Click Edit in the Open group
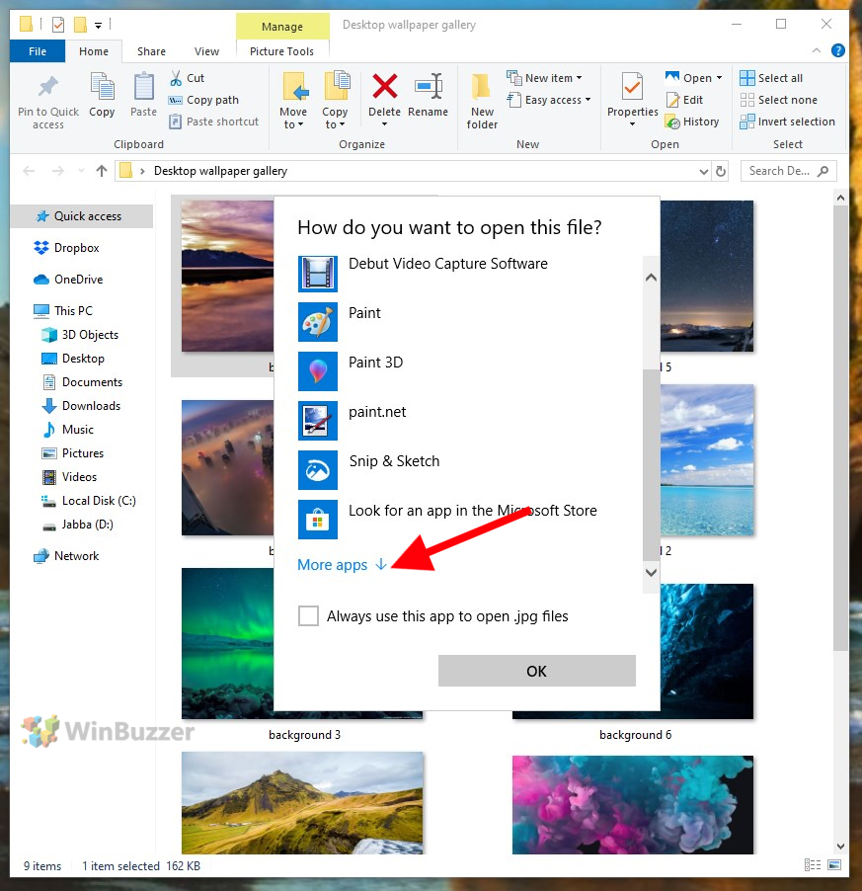862x891 pixels. [685, 100]
